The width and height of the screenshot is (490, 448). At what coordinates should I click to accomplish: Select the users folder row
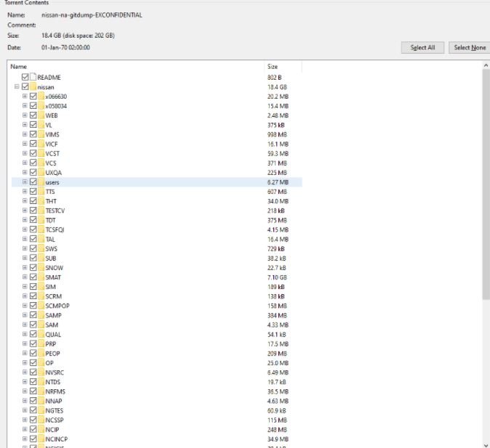[157, 182]
